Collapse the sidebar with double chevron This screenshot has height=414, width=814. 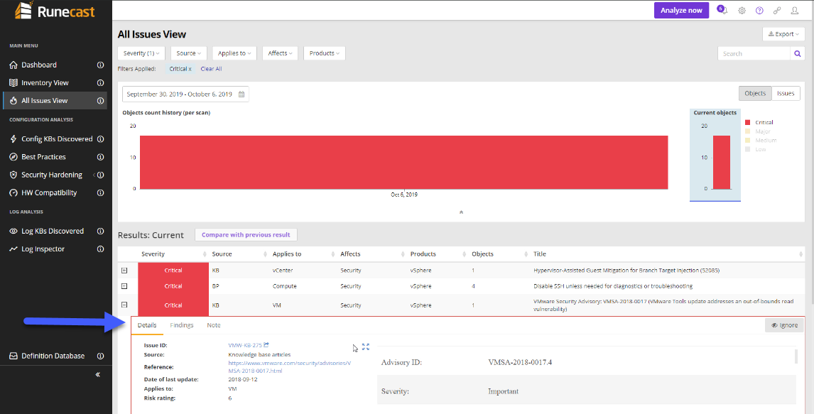[x=97, y=374]
